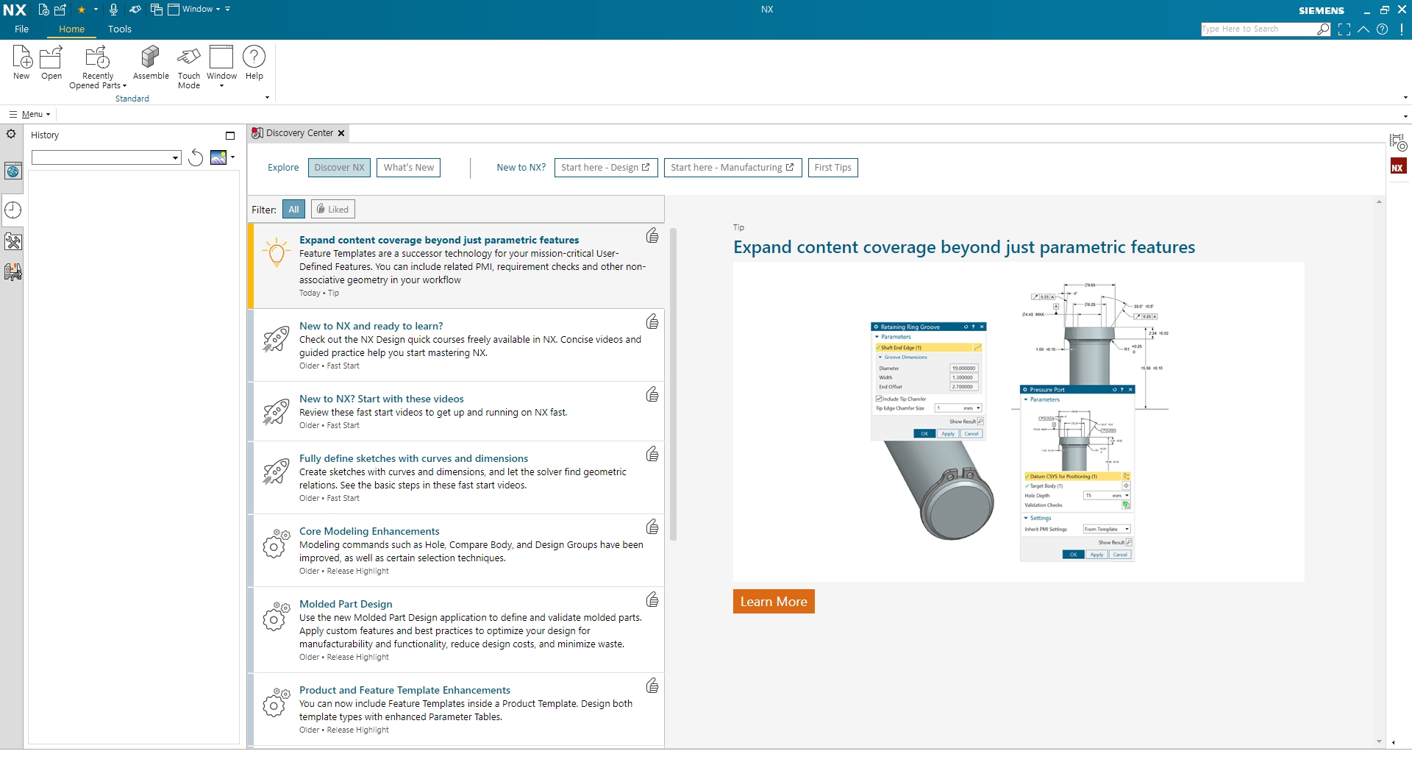This screenshot has height=765, width=1412.
Task: Like the Fully define sketches item
Action: [652, 454]
